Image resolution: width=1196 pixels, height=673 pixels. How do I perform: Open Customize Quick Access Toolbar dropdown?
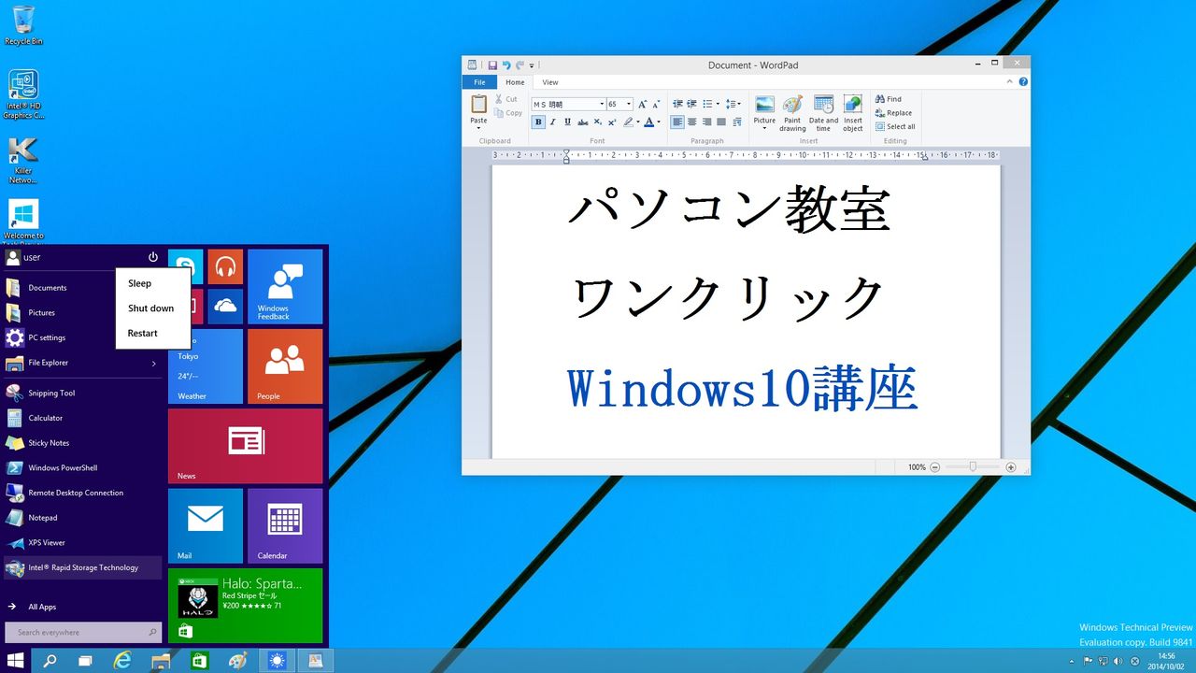click(x=532, y=65)
